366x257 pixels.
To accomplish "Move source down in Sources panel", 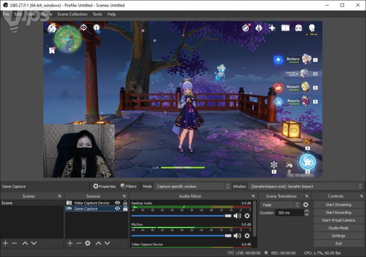I will pyautogui.click(x=108, y=243).
